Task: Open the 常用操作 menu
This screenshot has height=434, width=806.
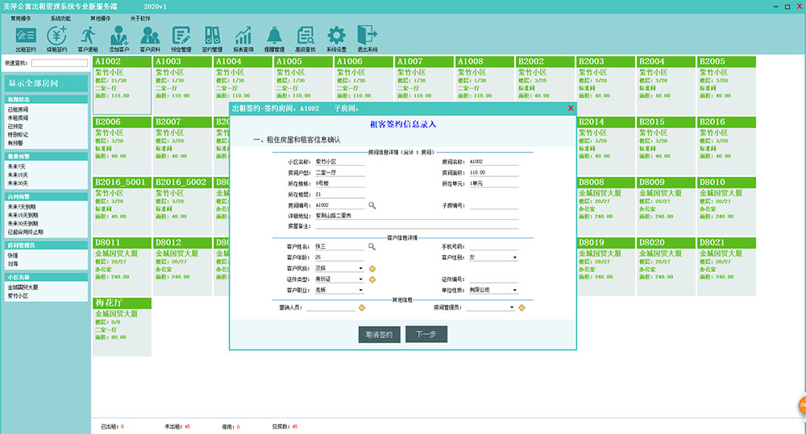Action: pyautogui.click(x=20, y=17)
